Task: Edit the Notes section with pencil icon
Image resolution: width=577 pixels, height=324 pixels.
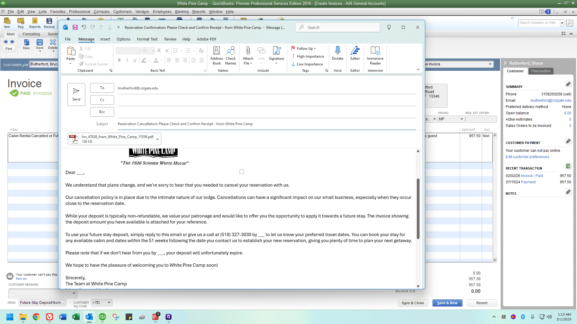Action: point(568,192)
